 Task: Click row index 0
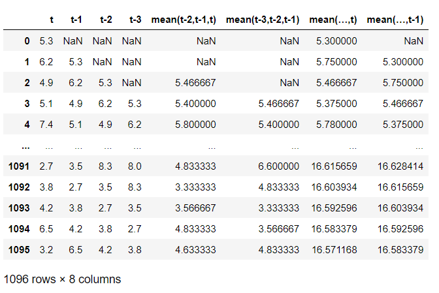coord(27,41)
